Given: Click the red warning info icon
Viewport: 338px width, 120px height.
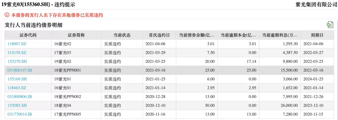Looking at the screenshot, I should click(7, 15).
